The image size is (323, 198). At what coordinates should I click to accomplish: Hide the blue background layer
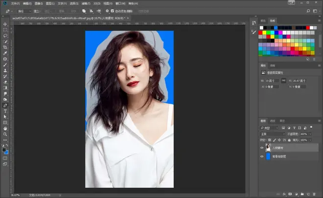pos(262,156)
